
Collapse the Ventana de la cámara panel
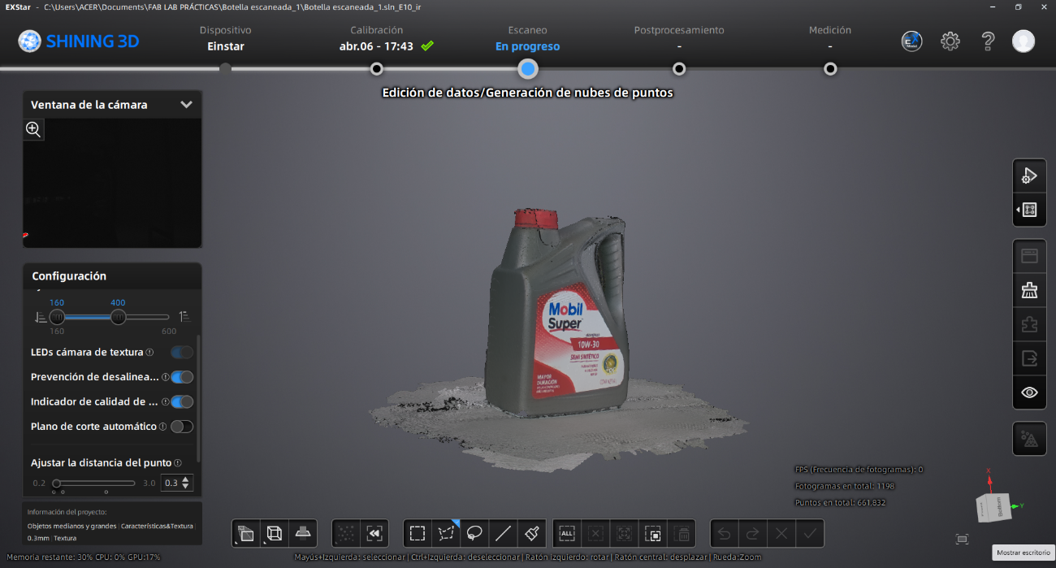click(x=186, y=105)
